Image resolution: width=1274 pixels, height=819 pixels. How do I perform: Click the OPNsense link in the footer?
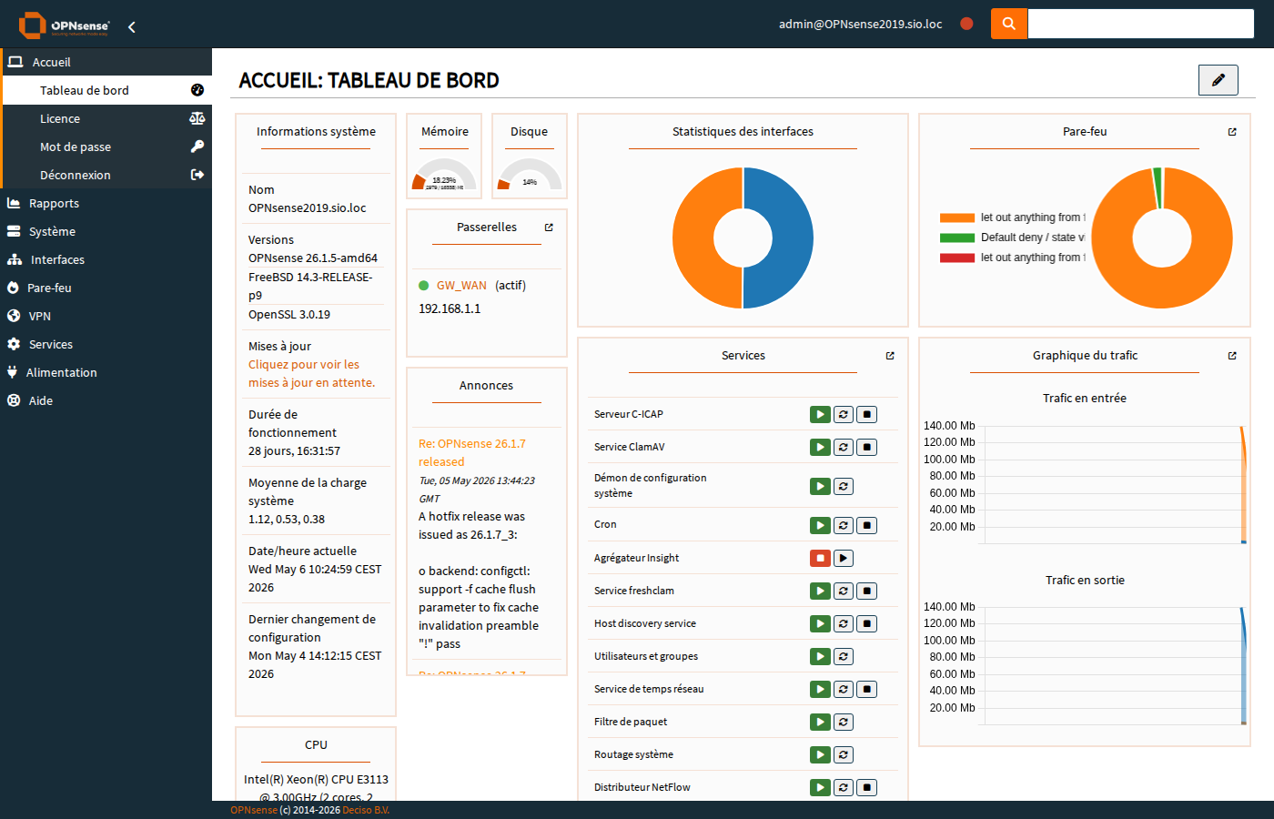click(254, 810)
